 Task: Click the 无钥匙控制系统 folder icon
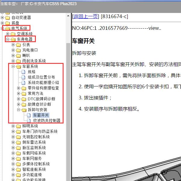click(18, 137)
